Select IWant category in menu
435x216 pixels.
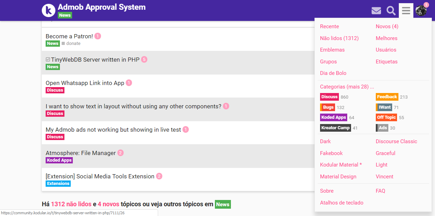pos(384,107)
